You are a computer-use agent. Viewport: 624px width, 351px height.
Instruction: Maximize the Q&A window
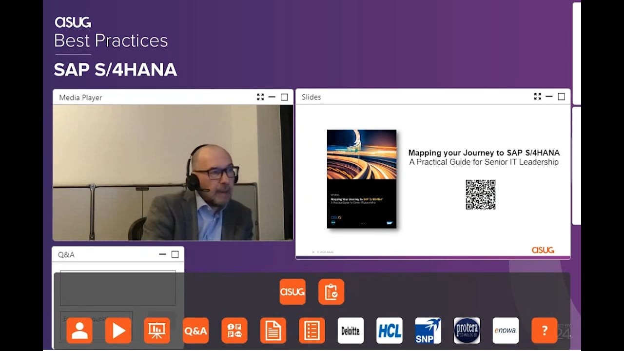175,254
